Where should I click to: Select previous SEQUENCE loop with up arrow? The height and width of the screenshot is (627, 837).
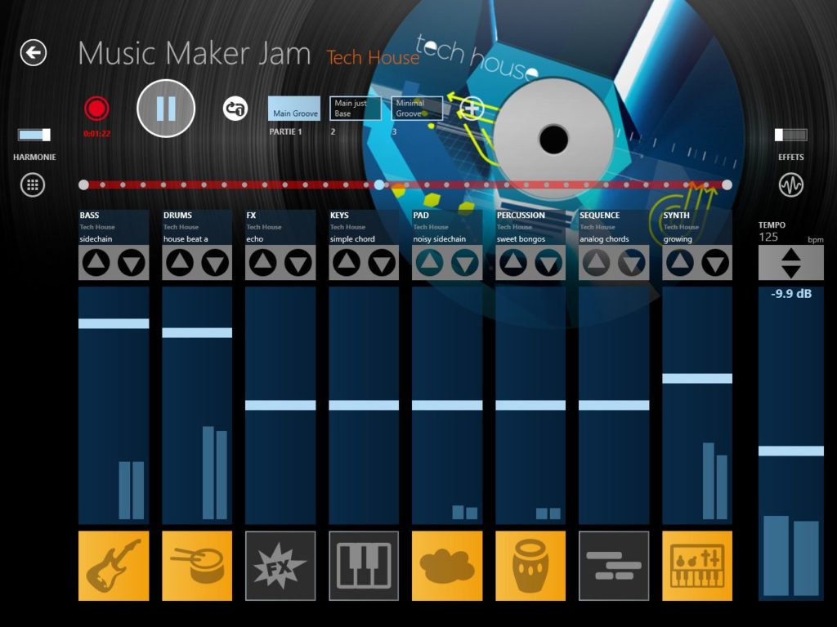point(596,263)
